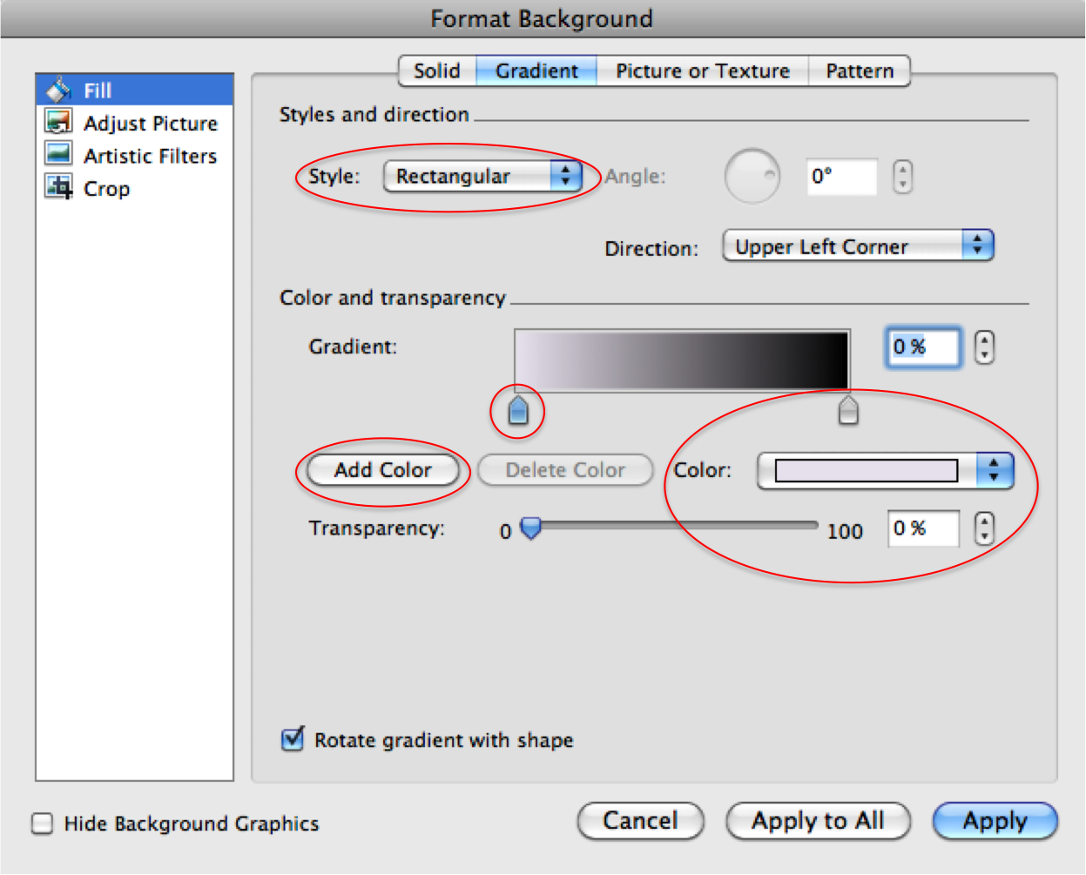The image size is (1086, 875).
Task: Select the right gray gradient stop
Action: 848,410
